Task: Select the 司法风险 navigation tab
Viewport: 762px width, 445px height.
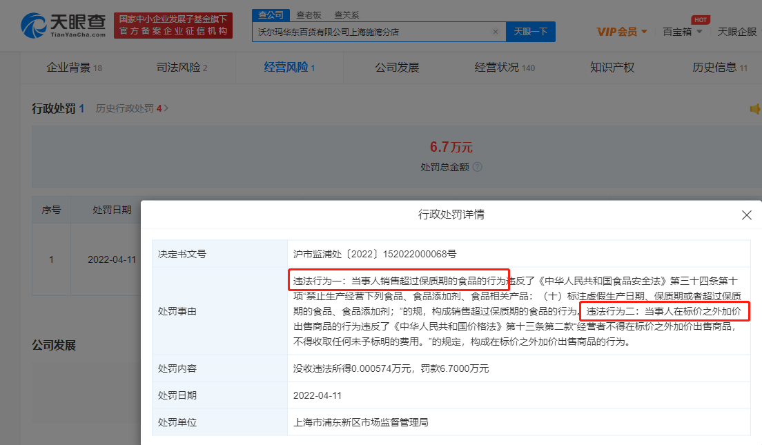Action: (182, 68)
